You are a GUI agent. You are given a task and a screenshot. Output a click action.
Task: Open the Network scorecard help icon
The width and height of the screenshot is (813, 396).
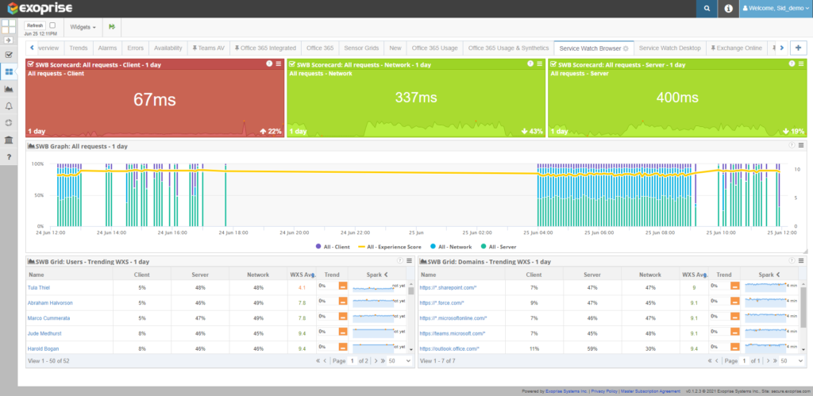[530, 63]
